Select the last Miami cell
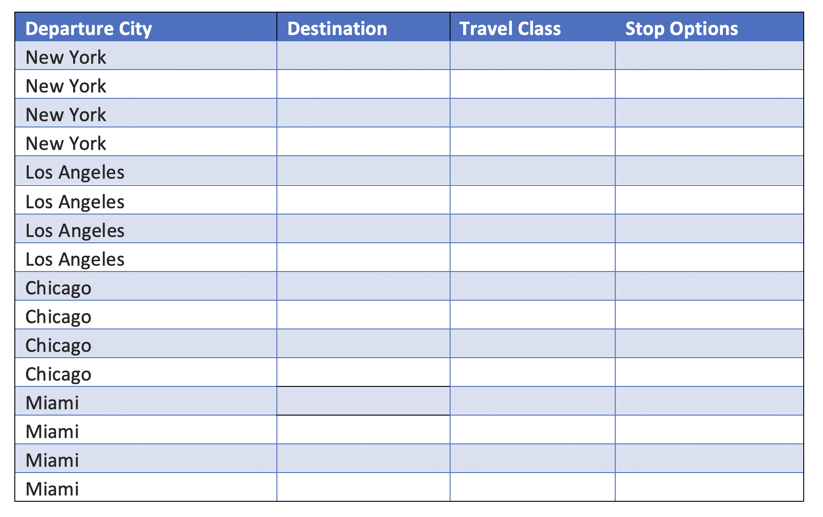The image size is (823, 517). 52,489
